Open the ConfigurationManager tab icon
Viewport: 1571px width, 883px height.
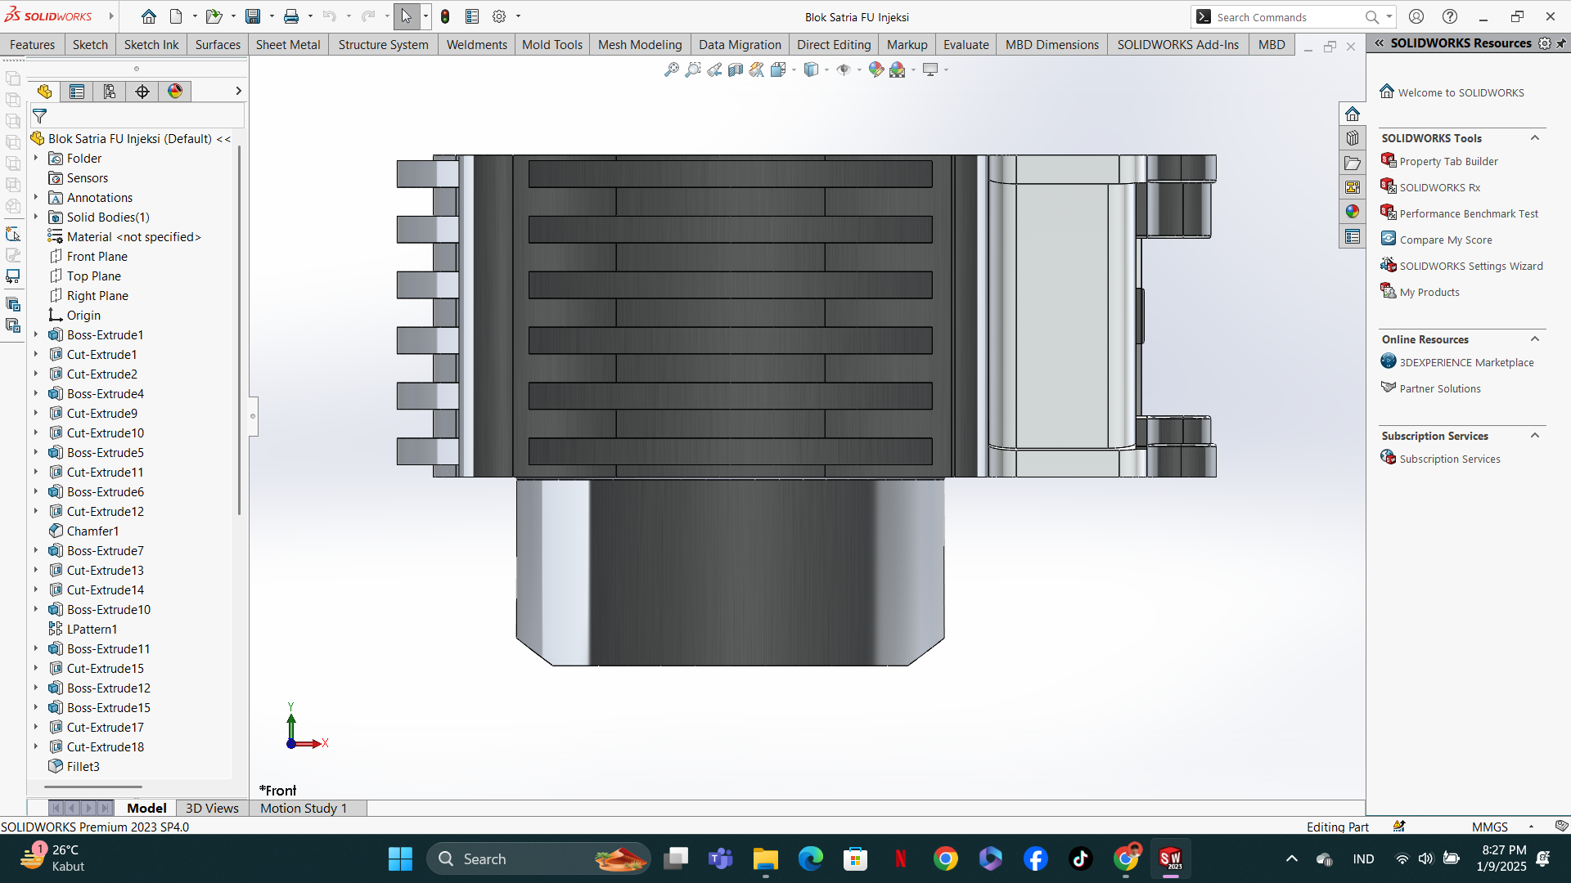point(110,92)
